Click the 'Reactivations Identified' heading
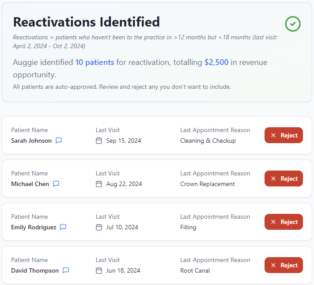This screenshot has width=314, height=285. point(87,22)
